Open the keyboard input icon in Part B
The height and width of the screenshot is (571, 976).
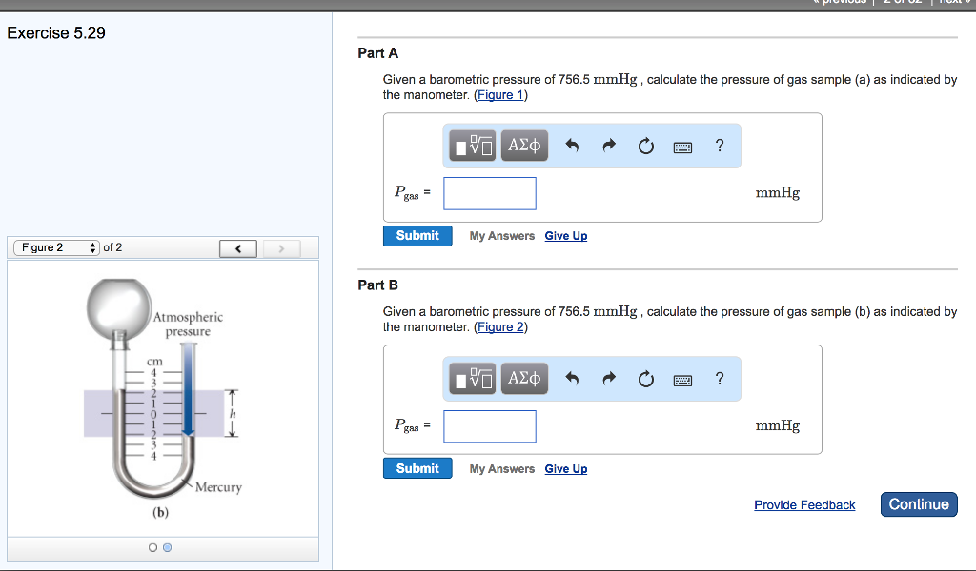pos(682,378)
